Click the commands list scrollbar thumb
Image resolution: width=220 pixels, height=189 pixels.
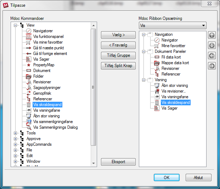(94, 87)
